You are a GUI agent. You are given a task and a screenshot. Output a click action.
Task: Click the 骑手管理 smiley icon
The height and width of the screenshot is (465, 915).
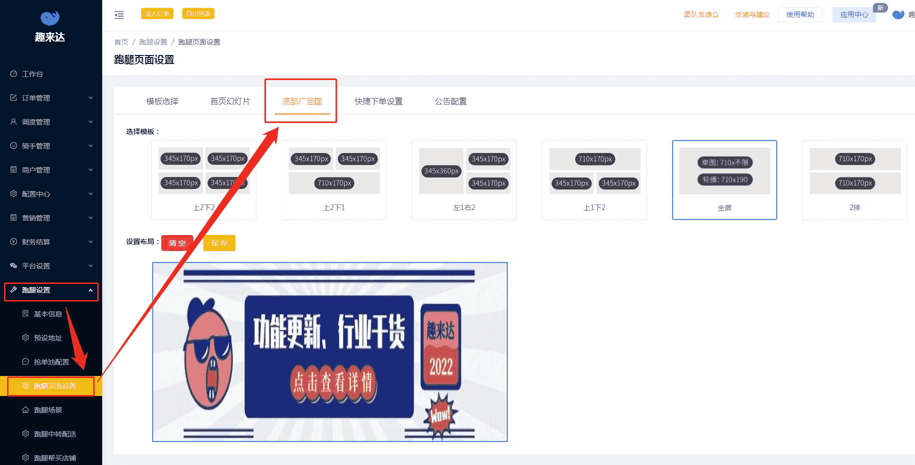[x=14, y=145]
